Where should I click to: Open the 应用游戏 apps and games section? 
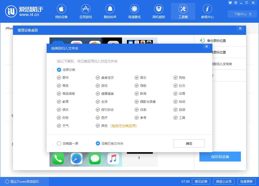(x=86, y=11)
